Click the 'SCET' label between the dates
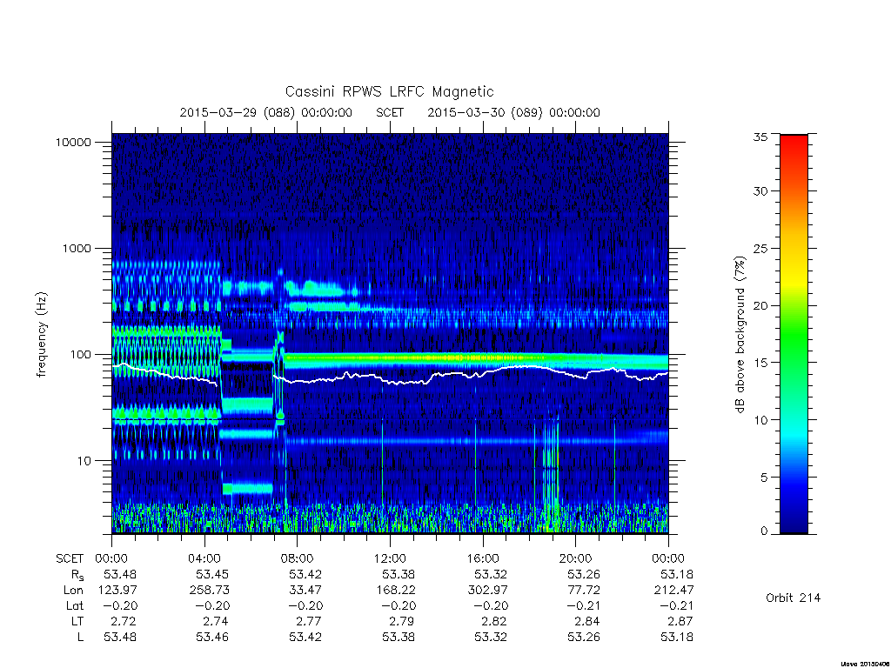 390,112
